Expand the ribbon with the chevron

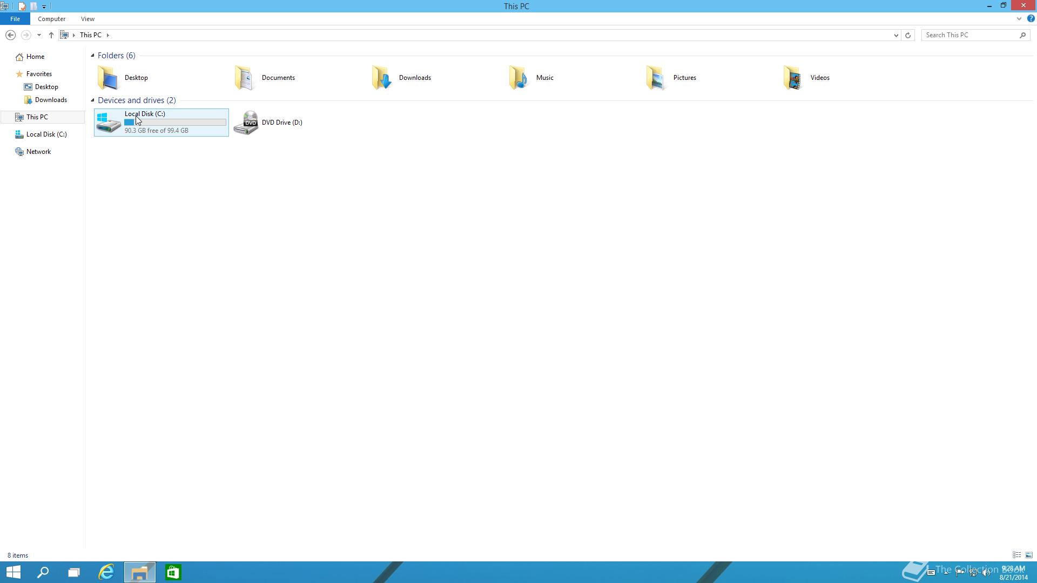click(x=1019, y=18)
